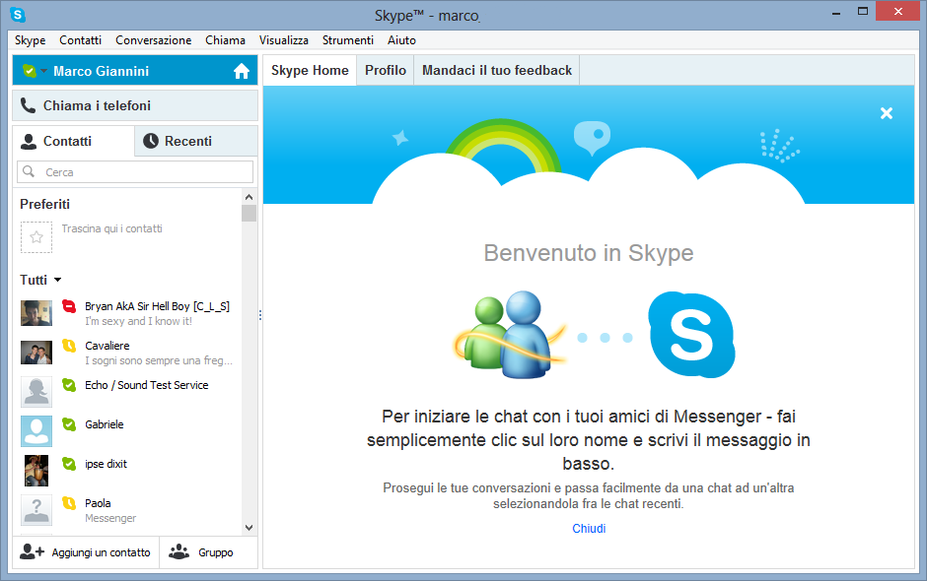The image size is (927, 581).
Task: Click the sidebar splitter handle dots
Action: (x=260, y=315)
